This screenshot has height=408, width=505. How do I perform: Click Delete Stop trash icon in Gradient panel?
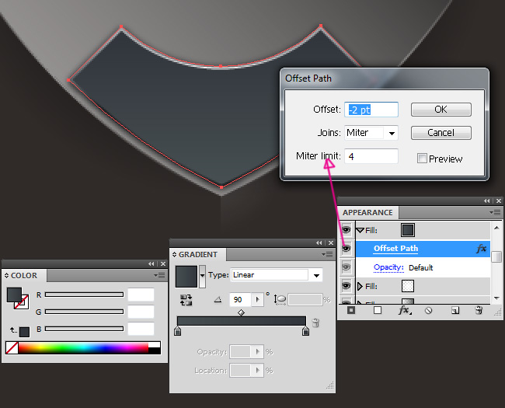point(315,323)
